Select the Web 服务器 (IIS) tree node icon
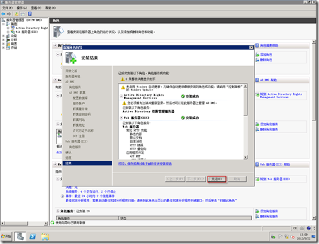This screenshot has height=244, width=319. tap(13, 32)
